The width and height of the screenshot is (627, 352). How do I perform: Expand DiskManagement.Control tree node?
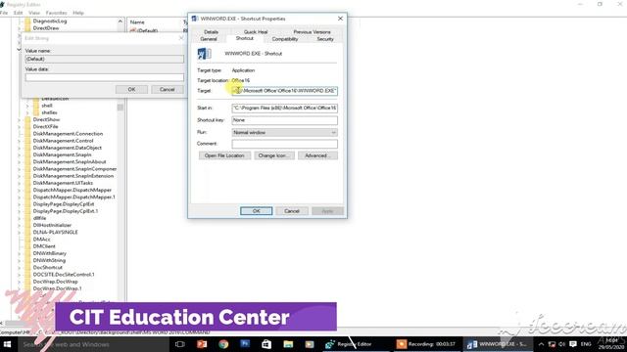(20, 141)
